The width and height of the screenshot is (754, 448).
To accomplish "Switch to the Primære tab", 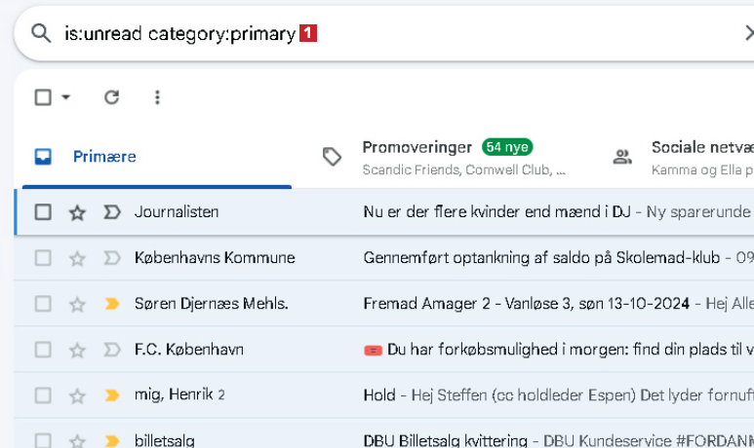I will [x=104, y=157].
